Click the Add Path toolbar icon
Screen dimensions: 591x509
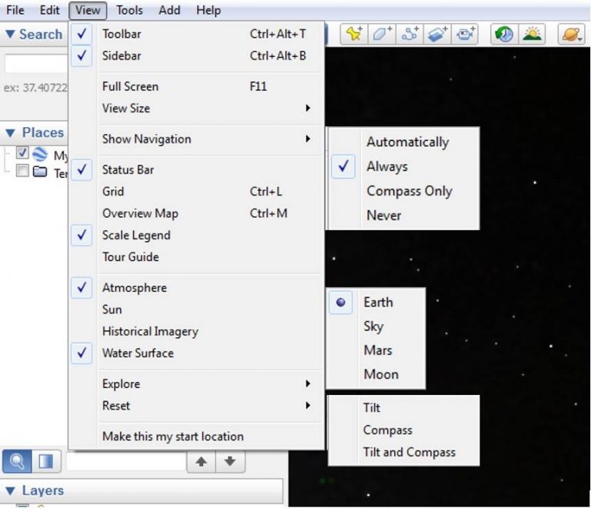pos(409,35)
